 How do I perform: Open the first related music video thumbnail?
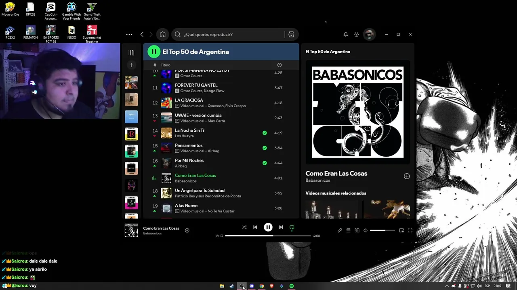tap(332, 209)
